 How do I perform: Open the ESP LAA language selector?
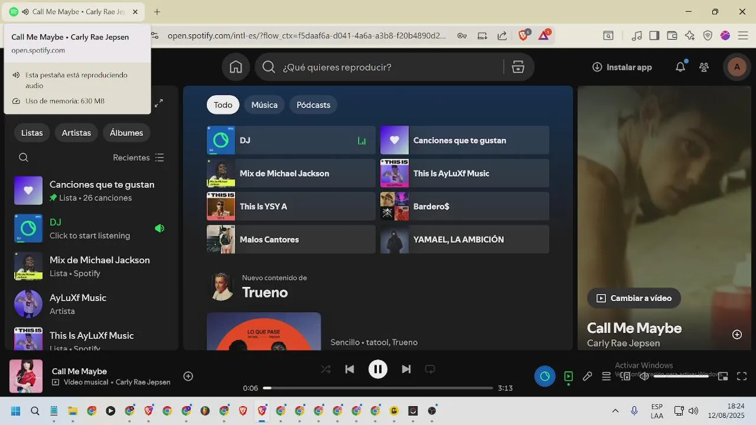[x=657, y=411]
